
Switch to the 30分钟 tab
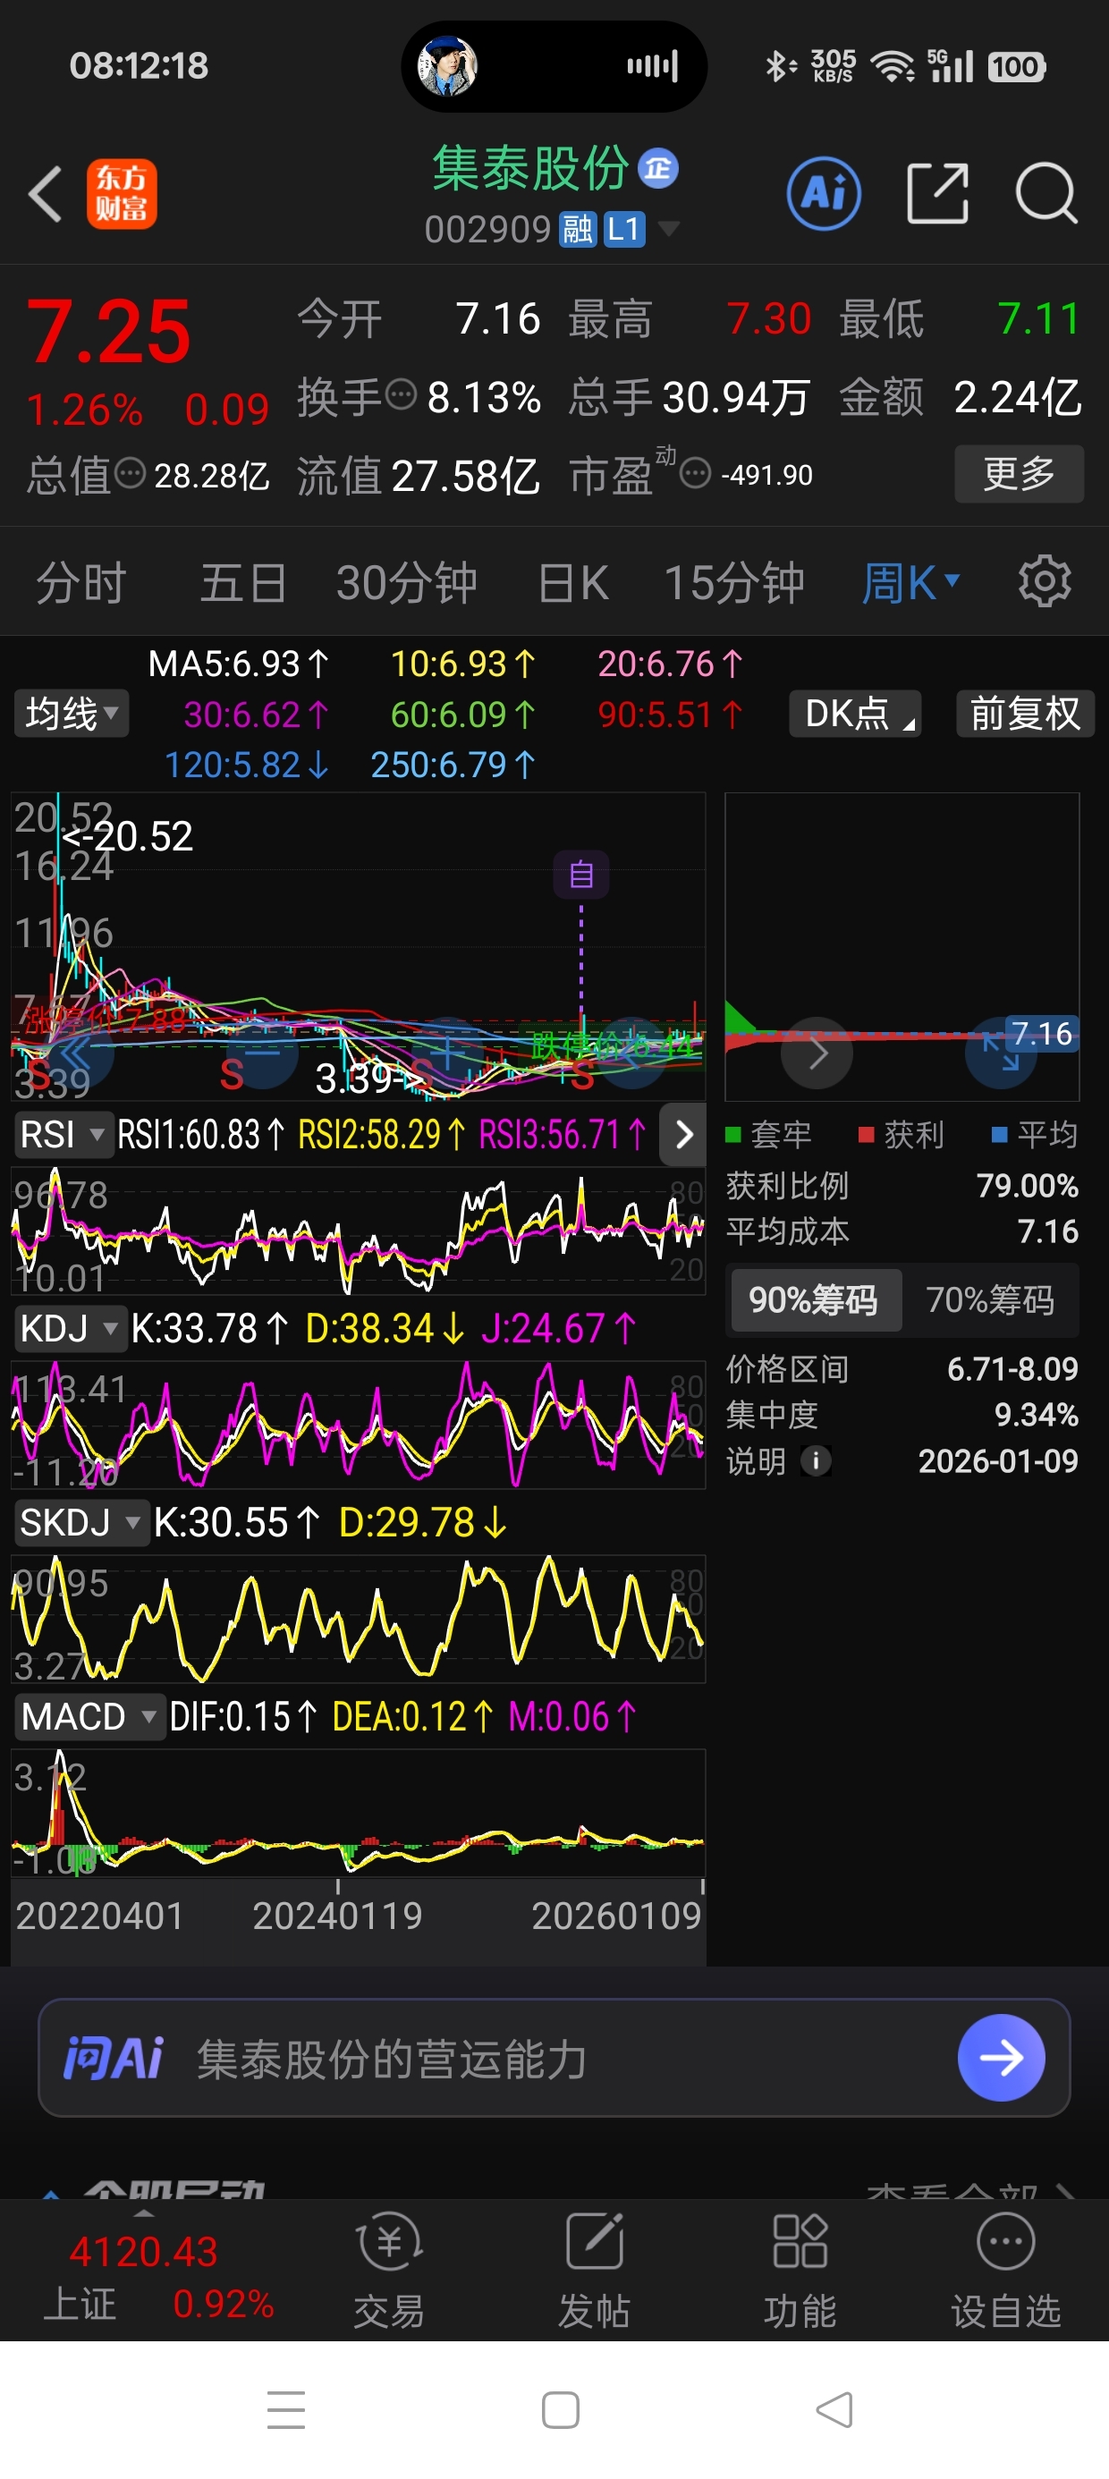(407, 582)
